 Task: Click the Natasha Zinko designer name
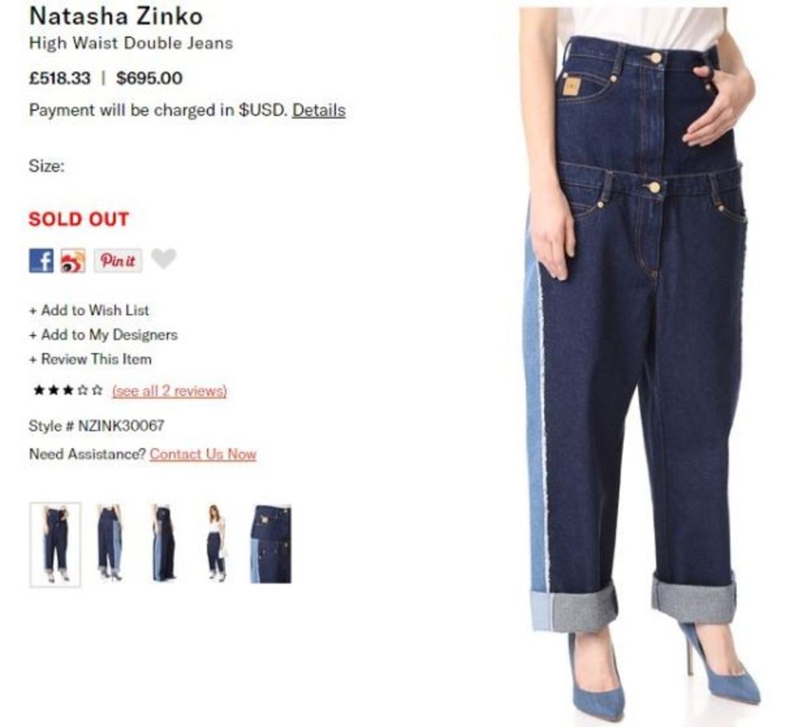(x=116, y=15)
